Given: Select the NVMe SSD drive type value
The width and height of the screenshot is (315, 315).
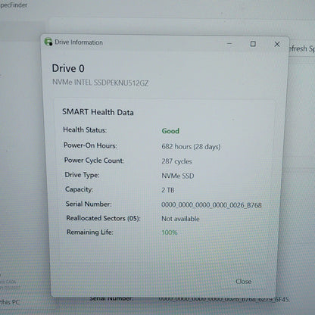Looking at the screenshot, I should pyautogui.click(x=178, y=176).
